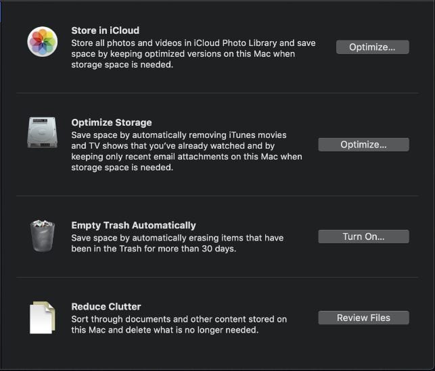Click the 30 days Trash description text

tap(177, 243)
